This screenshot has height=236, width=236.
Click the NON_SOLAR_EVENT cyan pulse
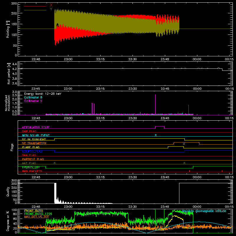[x=156, y=135]
